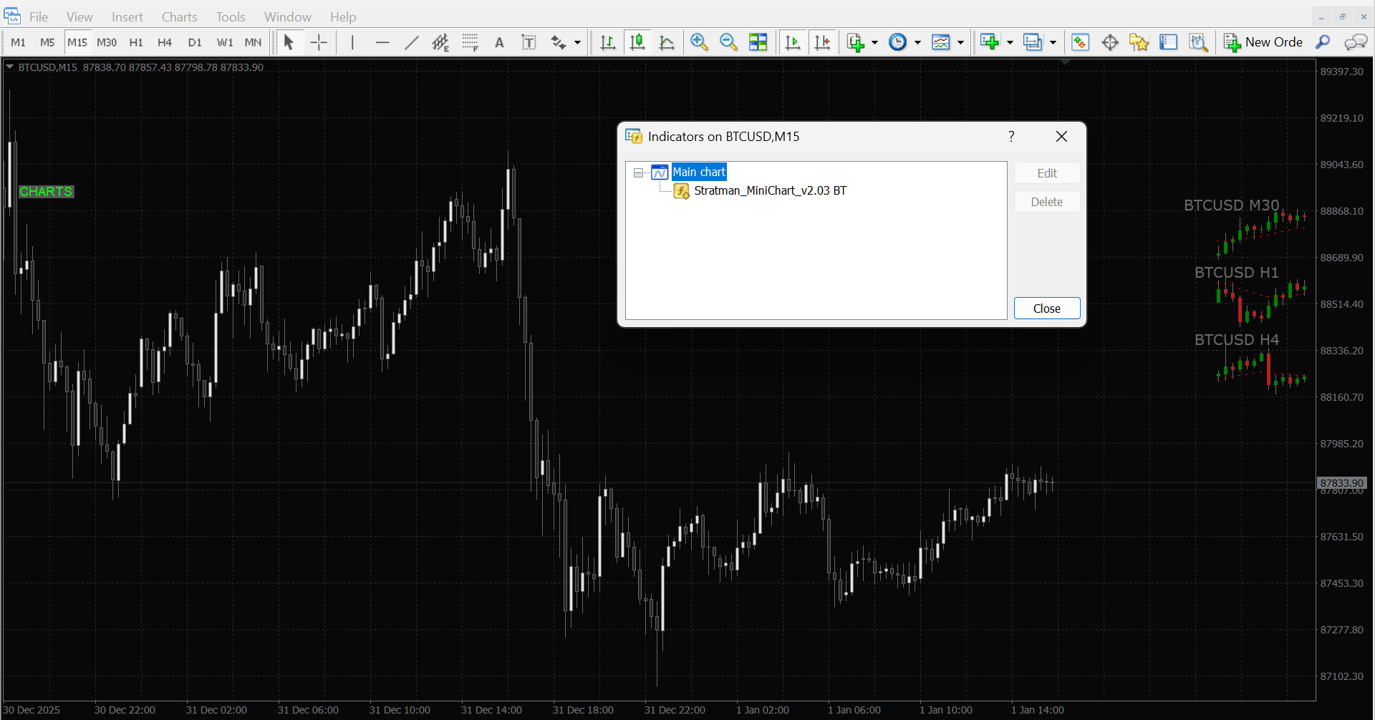Viewport: 1375px width, 720px height.
Task: Expand the Indicators dropdown arrow
Action: click(874, 42)
